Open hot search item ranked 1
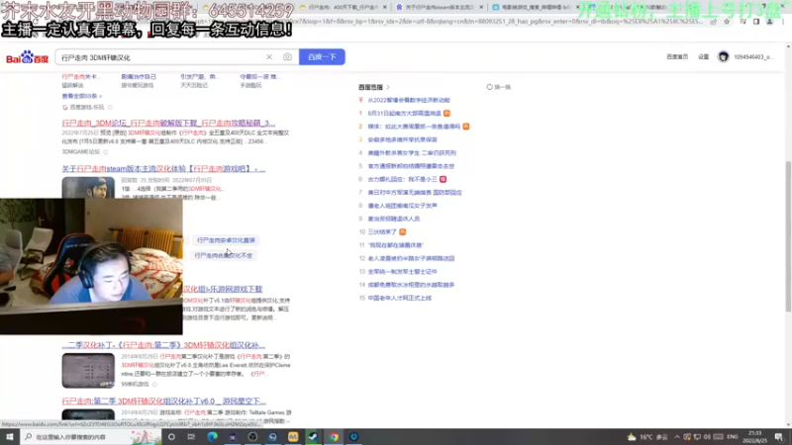The image size is (792, 445). tap(404, 113)
